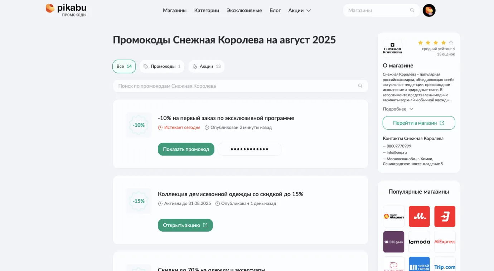Open the Категории menu item
The width and height of the screenshot is (494, 271).
(x=207, y=10)
